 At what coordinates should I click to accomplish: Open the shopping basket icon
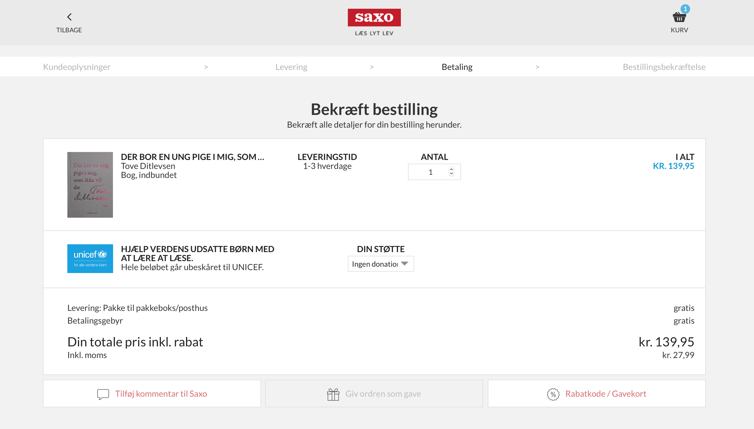click(x=679, y=18)
